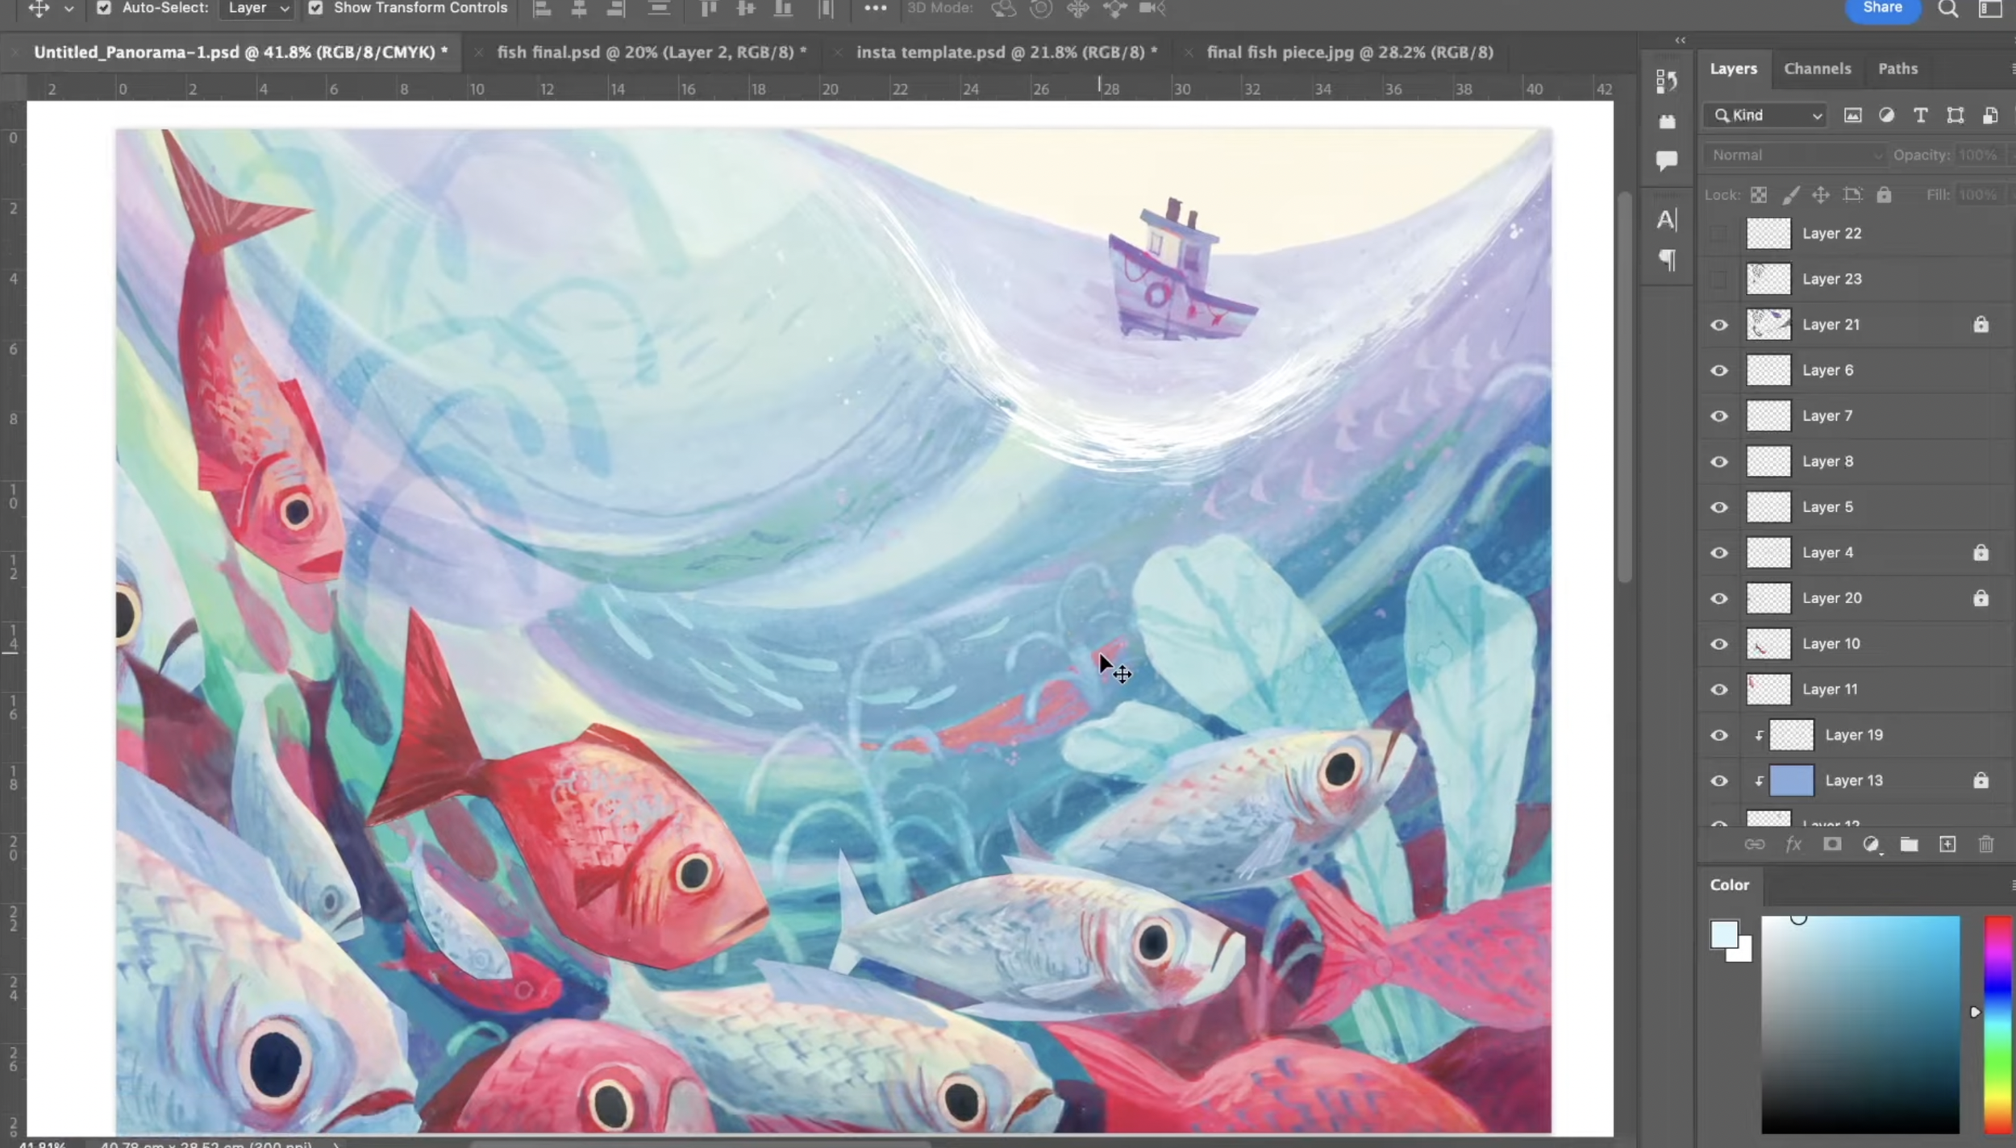Viewport: 2016px width, 1148px height.
Task: Open the fx layer style icon
Action: pyautogui.click(x=1793, y=844)
